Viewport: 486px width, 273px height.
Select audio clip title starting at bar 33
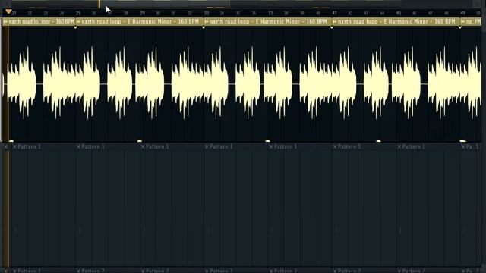point(268,22)
